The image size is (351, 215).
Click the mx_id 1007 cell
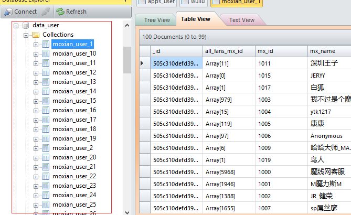point(281,208)
